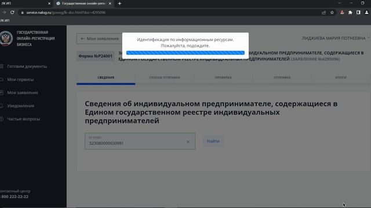Click the browser address bar URL
The image size is (371, 208).
(66, 13)
